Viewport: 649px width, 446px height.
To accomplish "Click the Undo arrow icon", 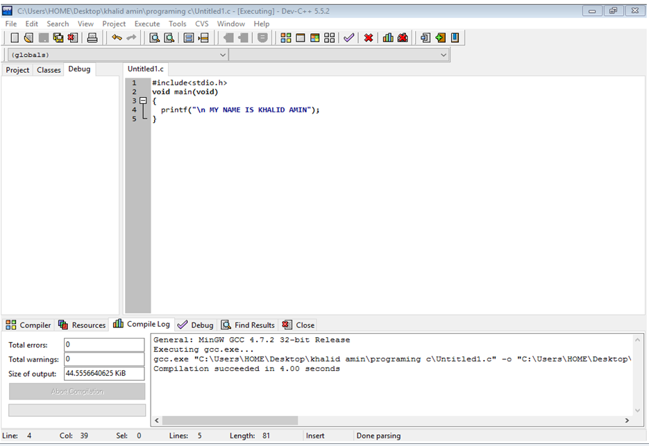I will (117, 38).
